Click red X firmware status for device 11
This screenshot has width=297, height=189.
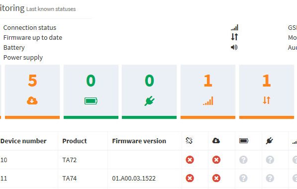tap(216, 178)
